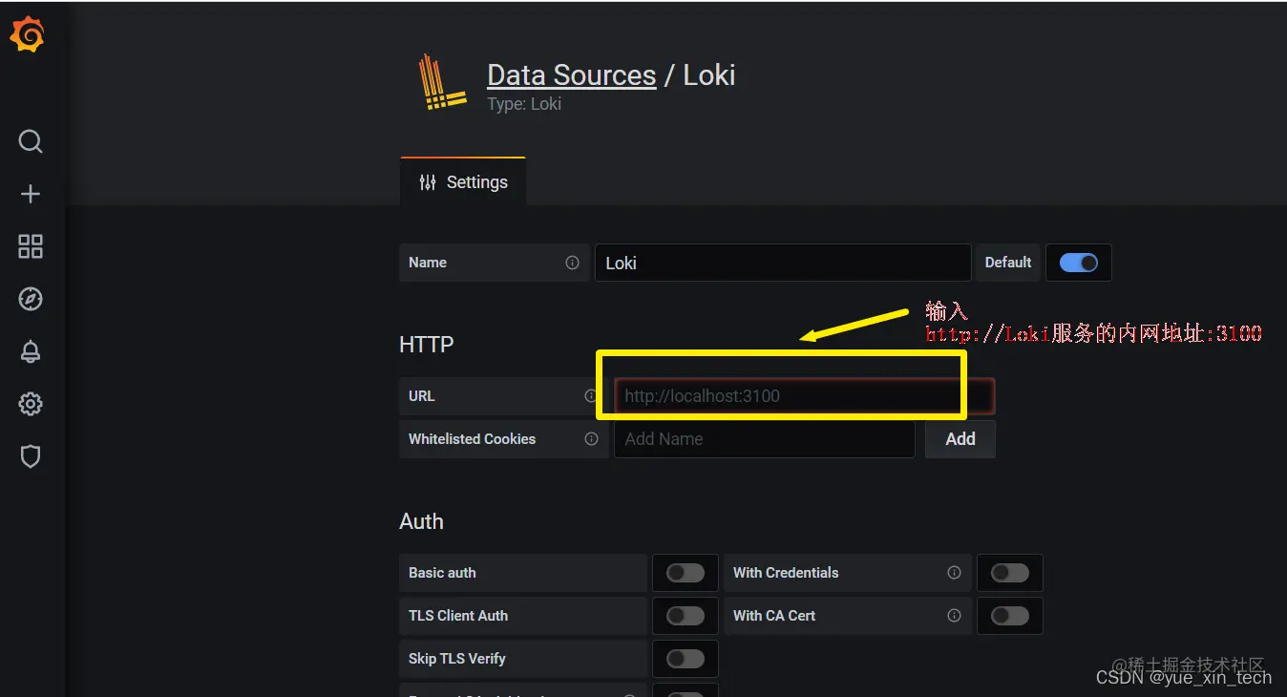Click the info icon by With Credentials
This screenshot has width=1287, height=697.
click(x=954, y=572)
